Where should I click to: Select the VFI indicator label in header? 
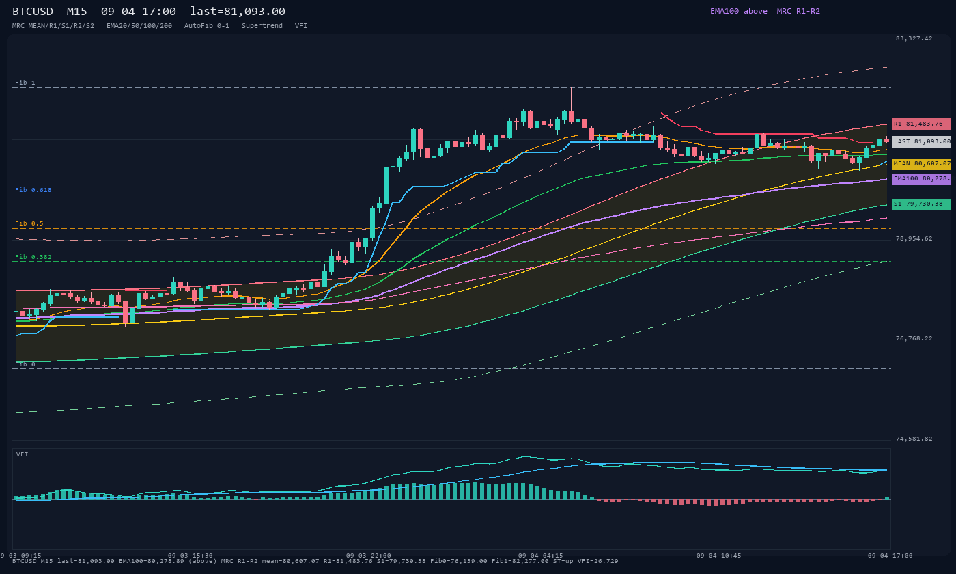point(301,25)
